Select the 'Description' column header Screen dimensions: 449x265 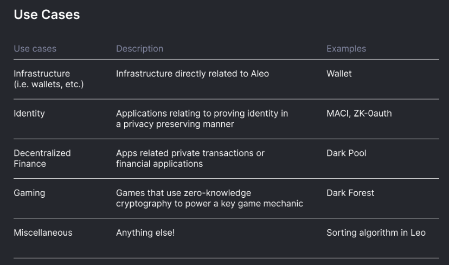[139, 49]
